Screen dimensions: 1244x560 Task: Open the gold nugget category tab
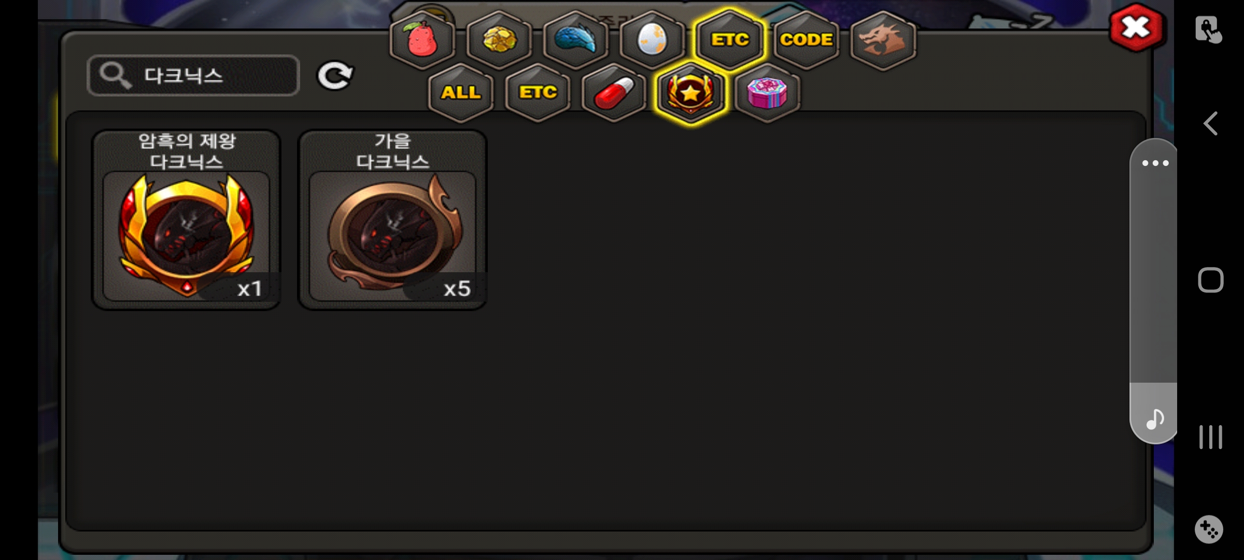click(x=499, y=40)
